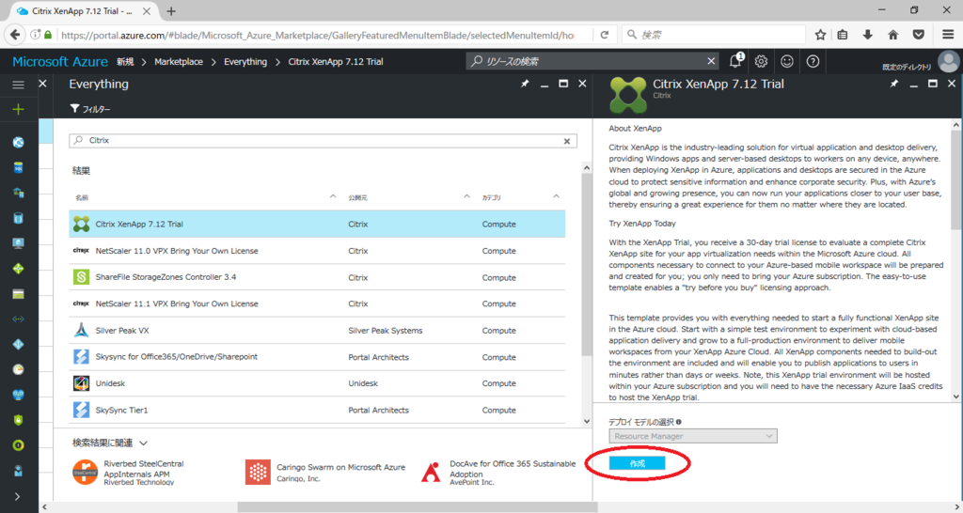Click Citrix XenApp 7.12 Trial breadcrumb
This screenshot has height=513, width=963.
tap(336, 61)
